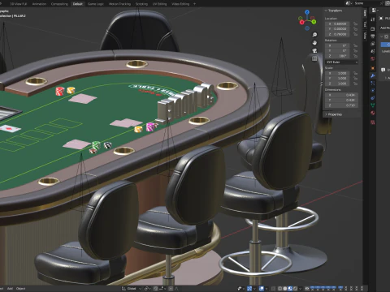Collapse the Transform panel
390x292 pixels.
tap(334, 11)
